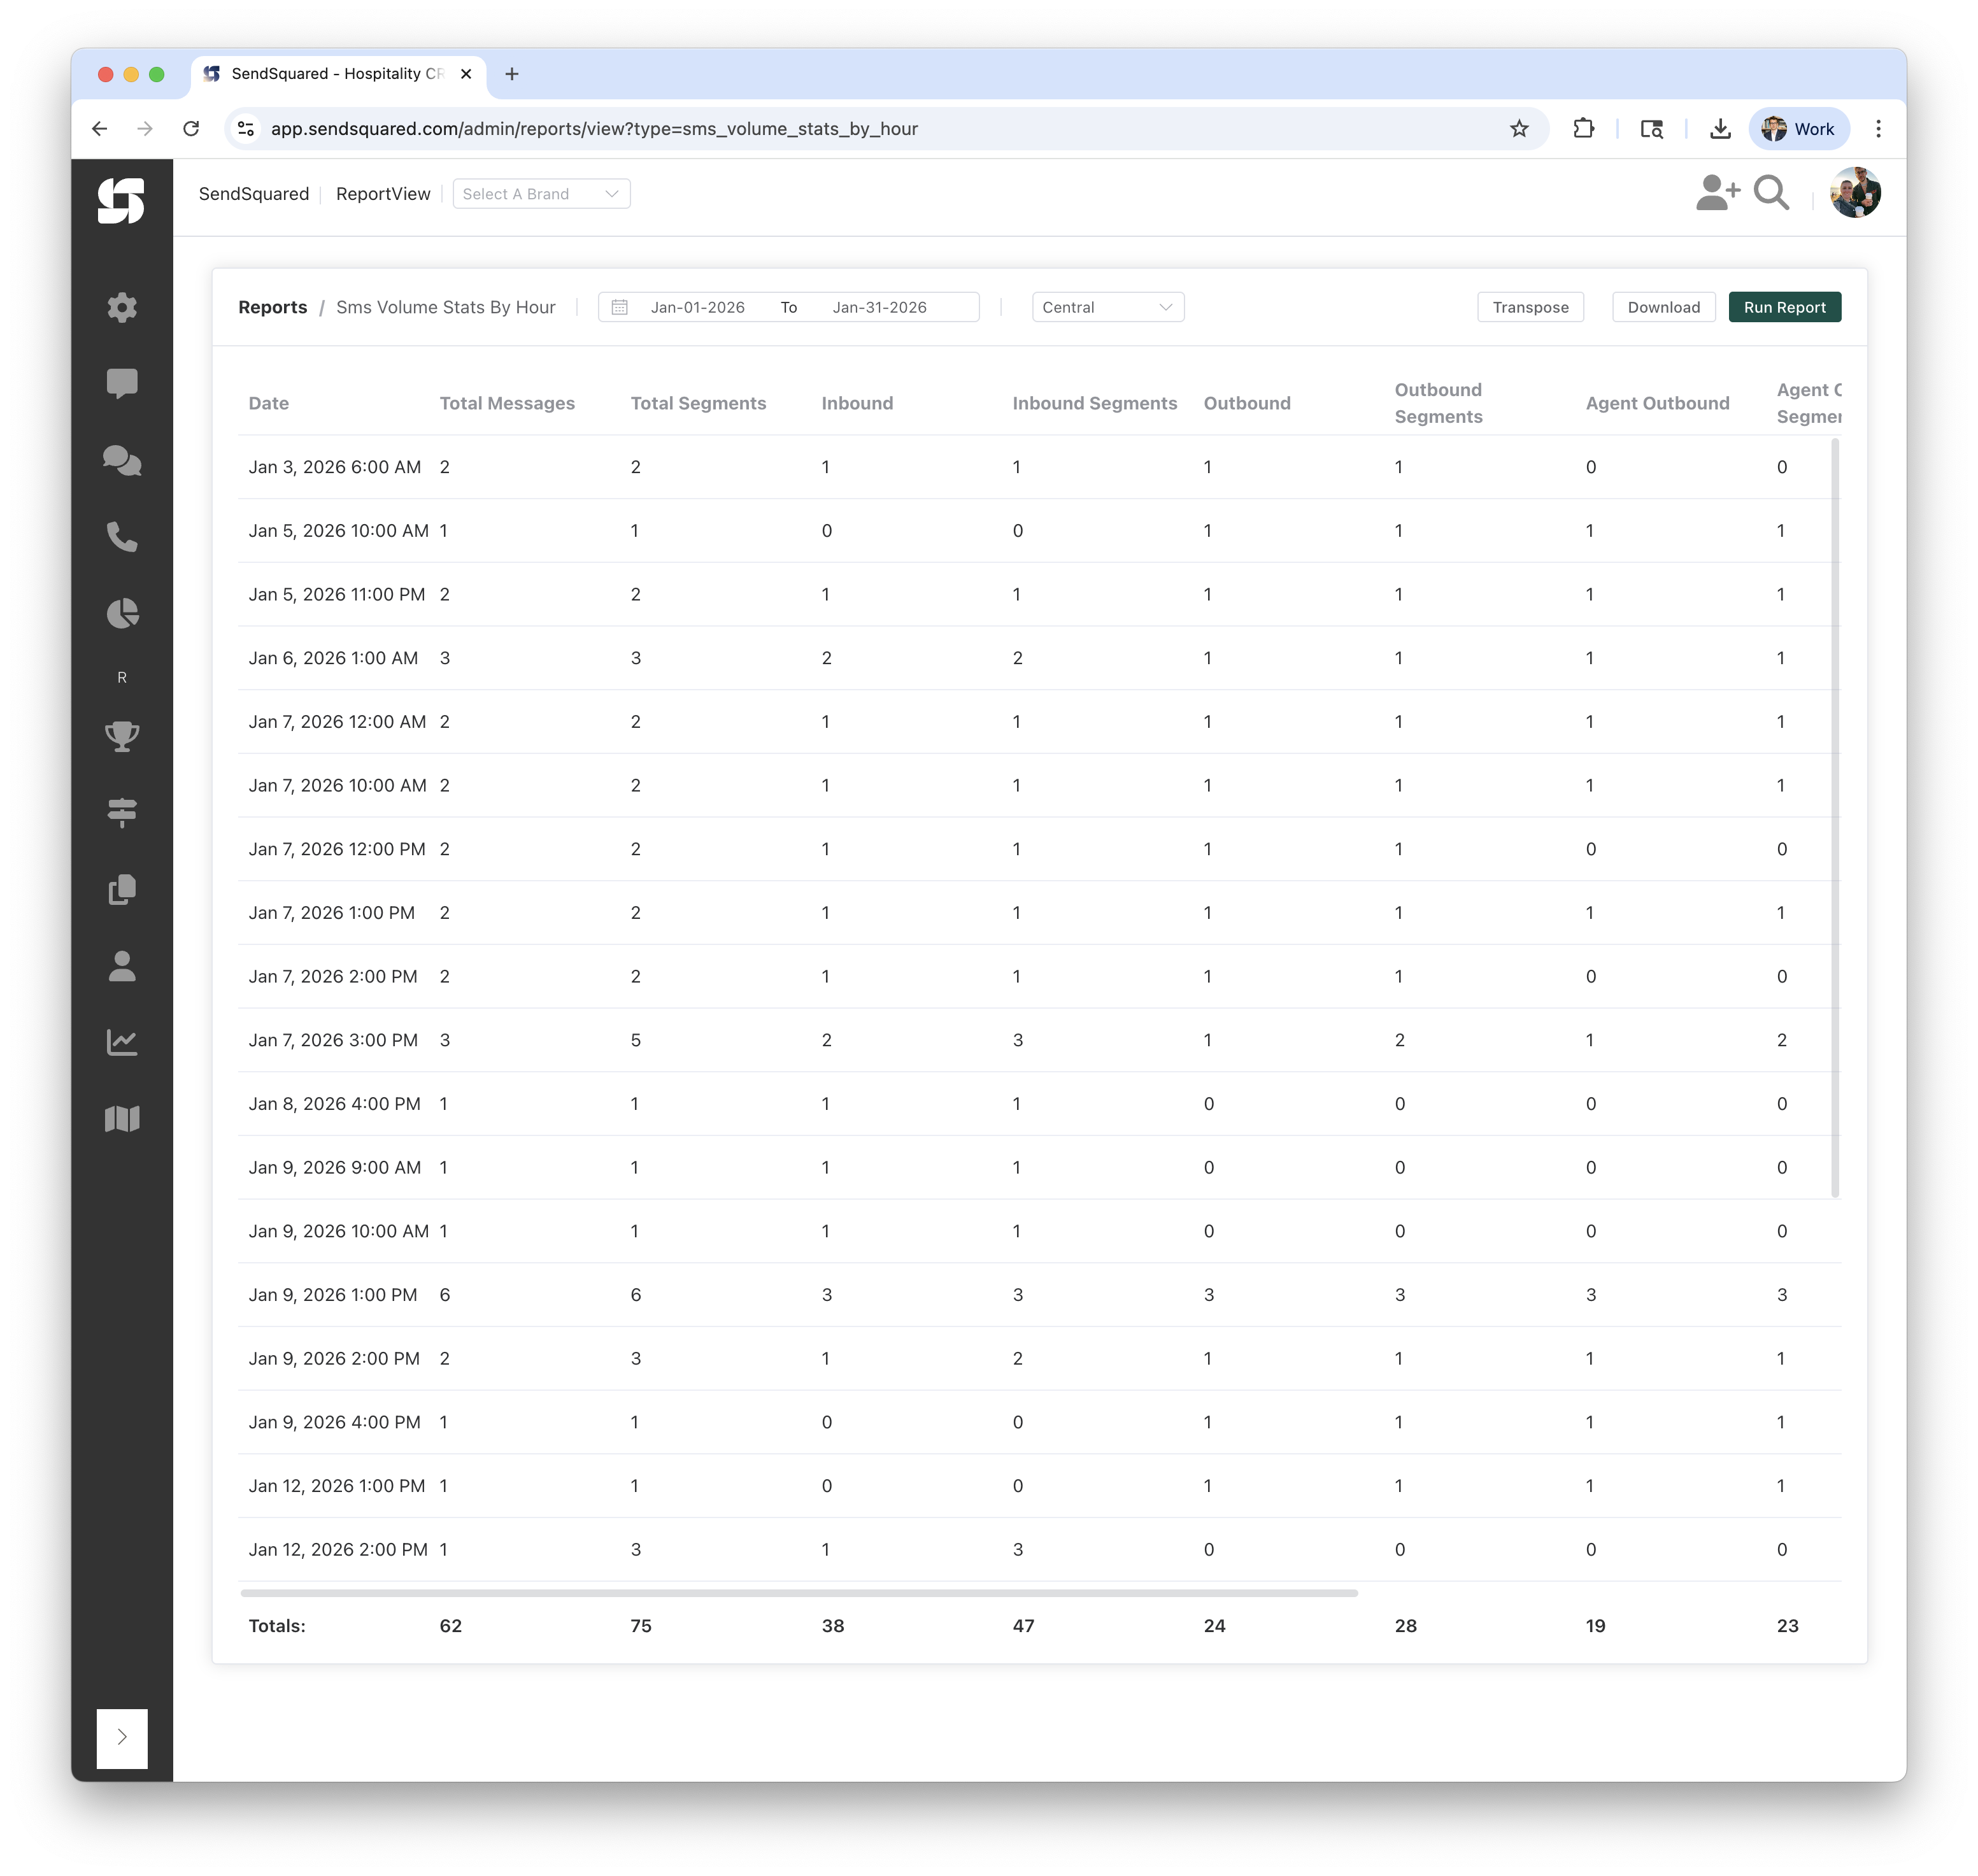Expand the sidebar with the chevron arrow
The width and height of the screenshot is (1978, 1876).
pyautogui.click(x=122, y=1737)
